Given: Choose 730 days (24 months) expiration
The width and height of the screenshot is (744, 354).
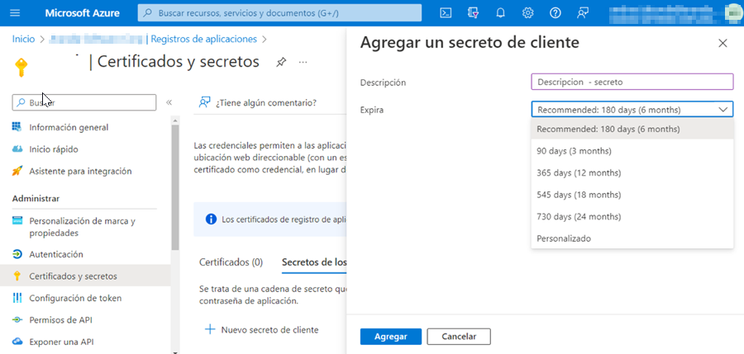Looking at the screenshot, I should [x=578, y=216].
